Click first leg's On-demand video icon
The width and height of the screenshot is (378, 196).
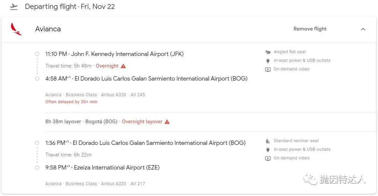tap(268, 69)
